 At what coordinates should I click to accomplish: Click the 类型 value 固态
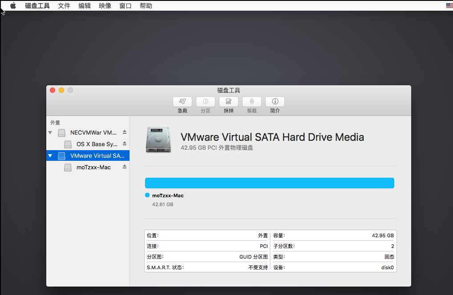click(389, 257)
